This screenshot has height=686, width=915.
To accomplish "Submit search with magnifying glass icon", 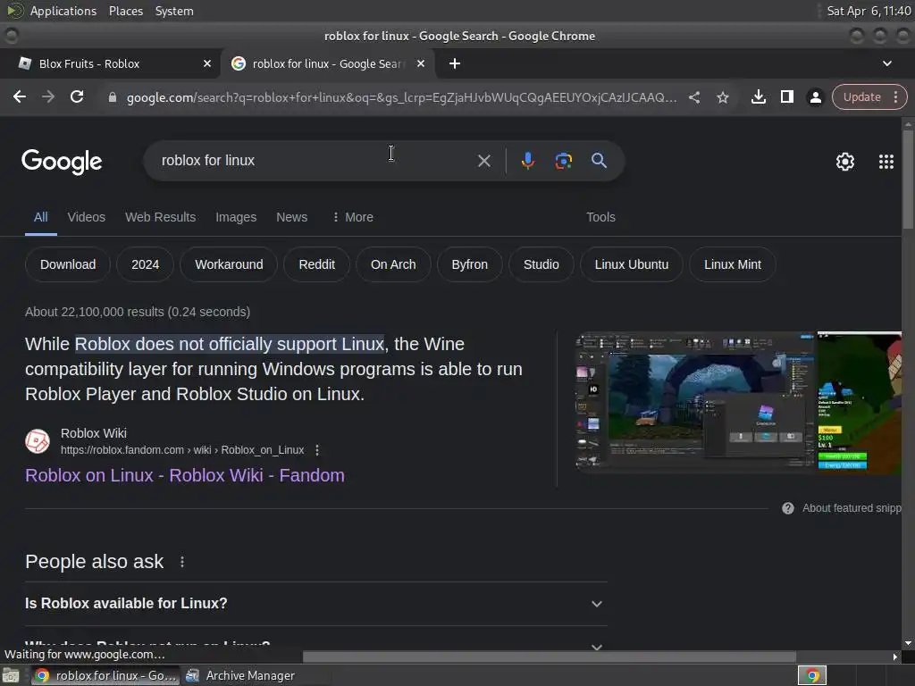I will pos(599,161).
